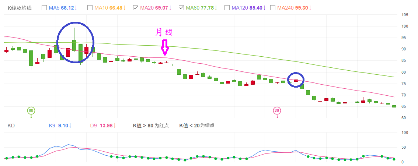418x166 pixels.
Task: Click the K线及均线 panel title
Action: [x=20, y=8]
